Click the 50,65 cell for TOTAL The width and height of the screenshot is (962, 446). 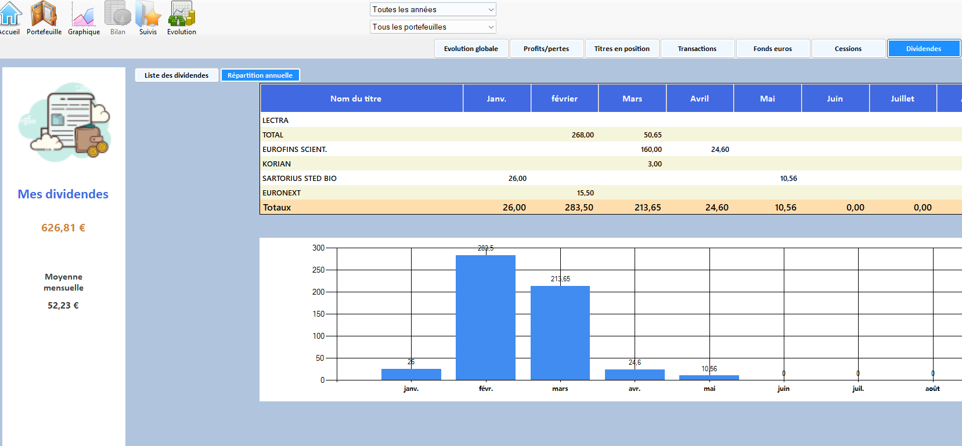[653, 135]
